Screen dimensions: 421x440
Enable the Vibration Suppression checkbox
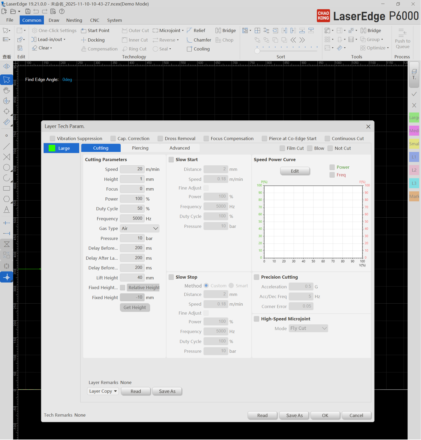pyautogui.click(x=53, y=139)
